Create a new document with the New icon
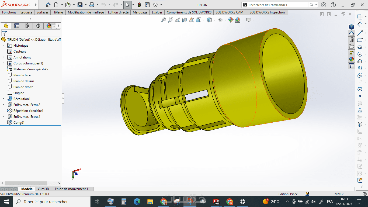Screen dimensions: 368x207 point(56,5)
